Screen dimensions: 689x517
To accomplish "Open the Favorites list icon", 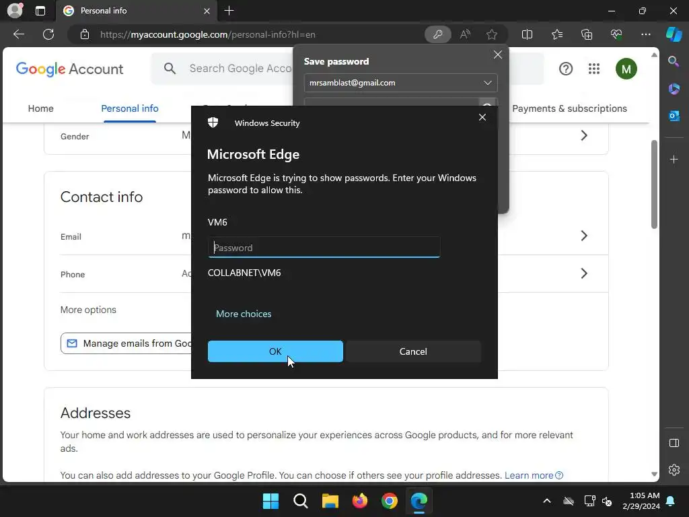I will [x=557, y=34].
